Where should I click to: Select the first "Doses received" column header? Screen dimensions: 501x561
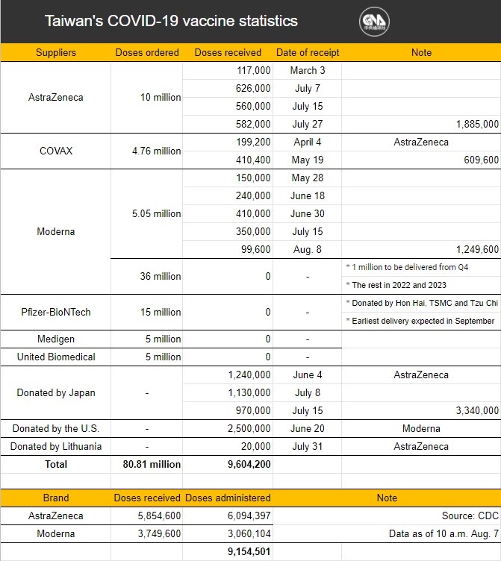pos(228,52)
